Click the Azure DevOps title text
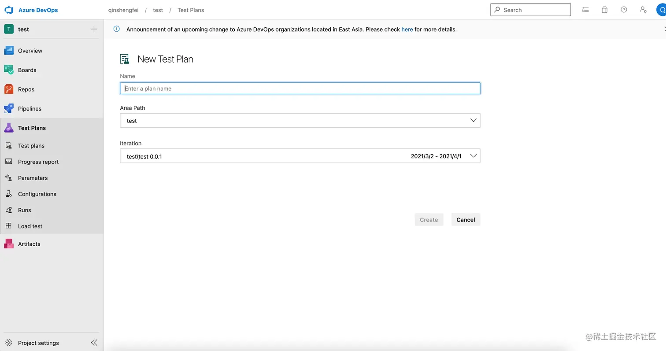 pyautogui.click(x=38, y=10)
